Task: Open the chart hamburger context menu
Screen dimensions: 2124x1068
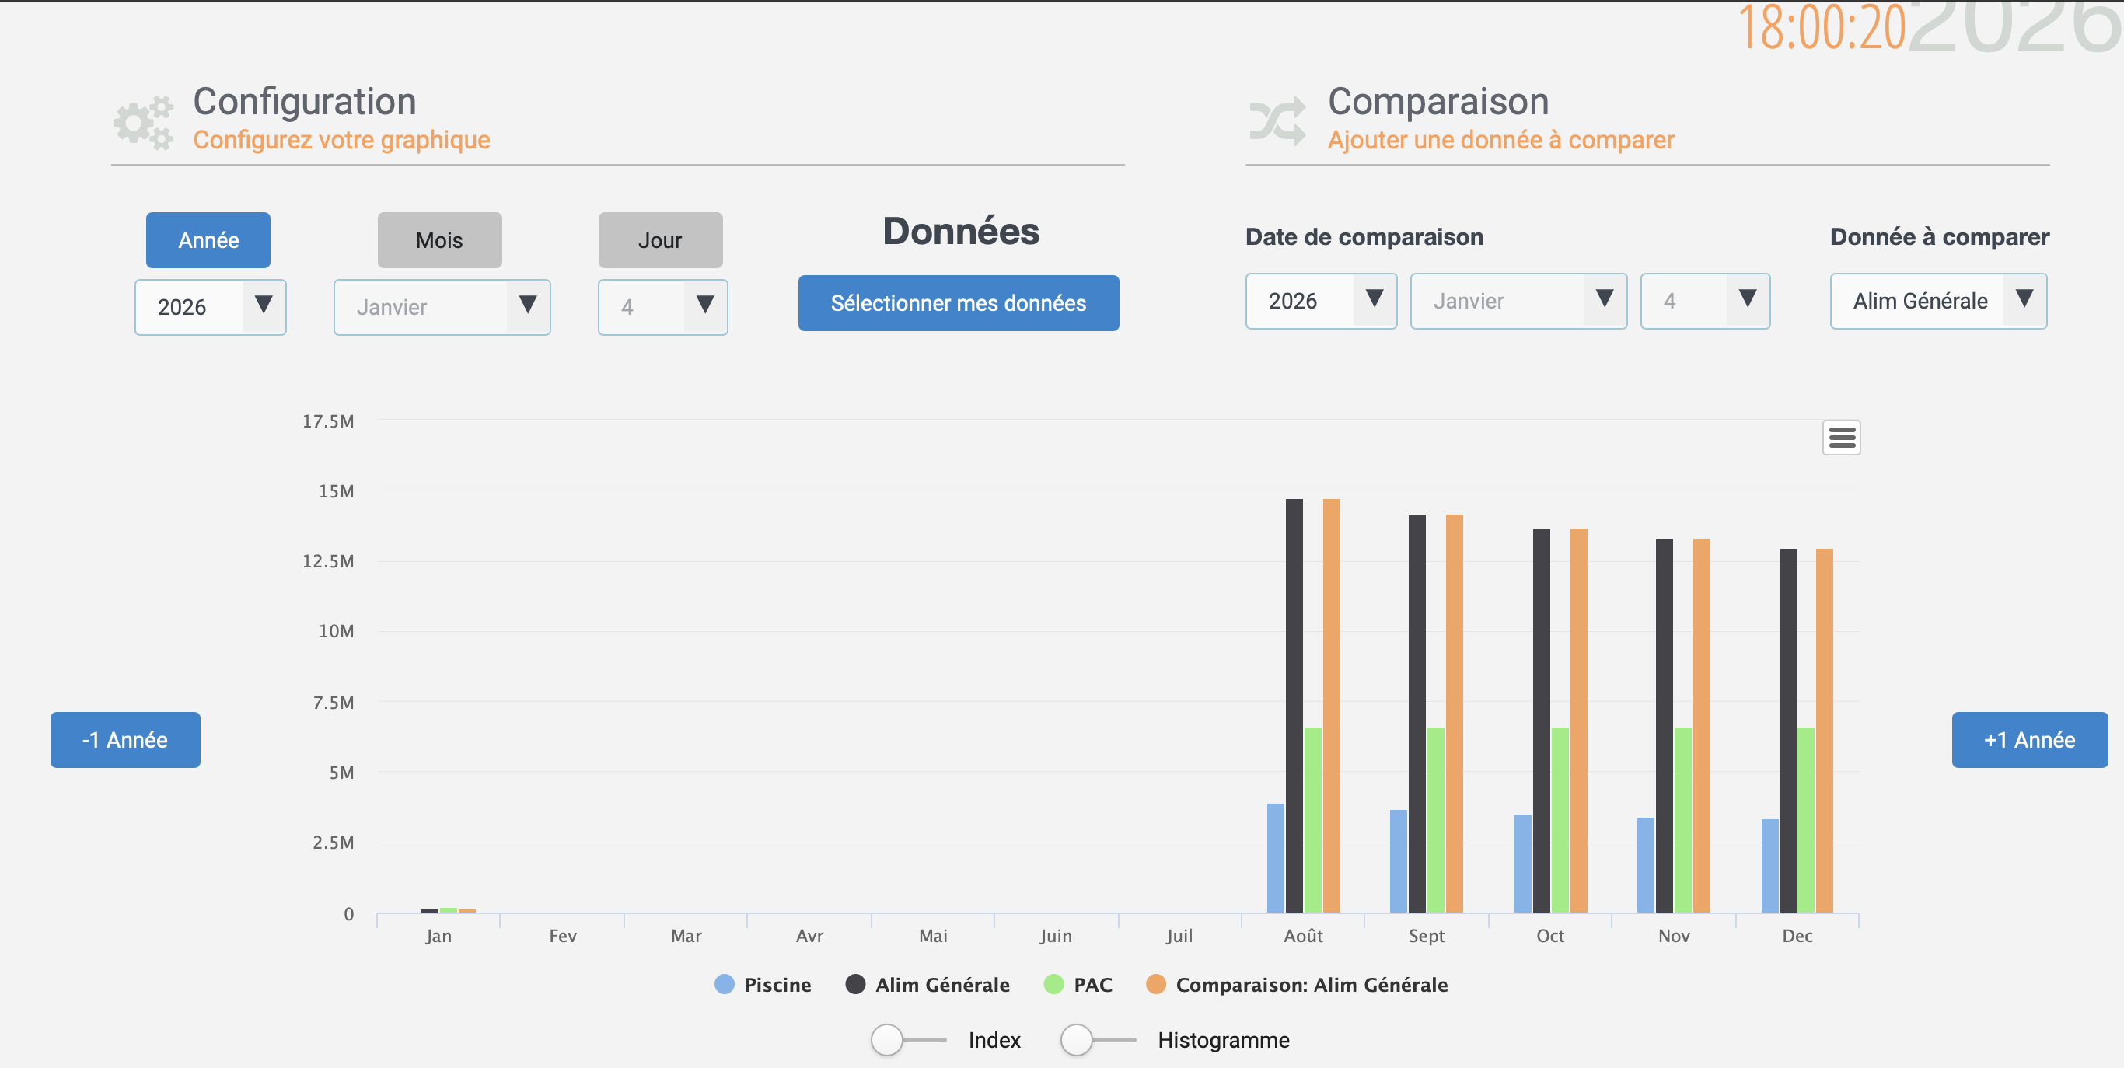Action: click(x=1840, y=438)
